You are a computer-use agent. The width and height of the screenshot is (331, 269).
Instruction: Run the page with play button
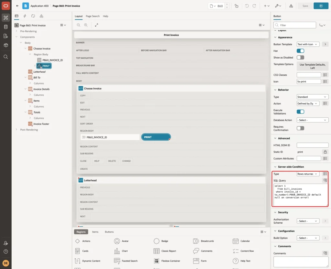pos(321,6)
